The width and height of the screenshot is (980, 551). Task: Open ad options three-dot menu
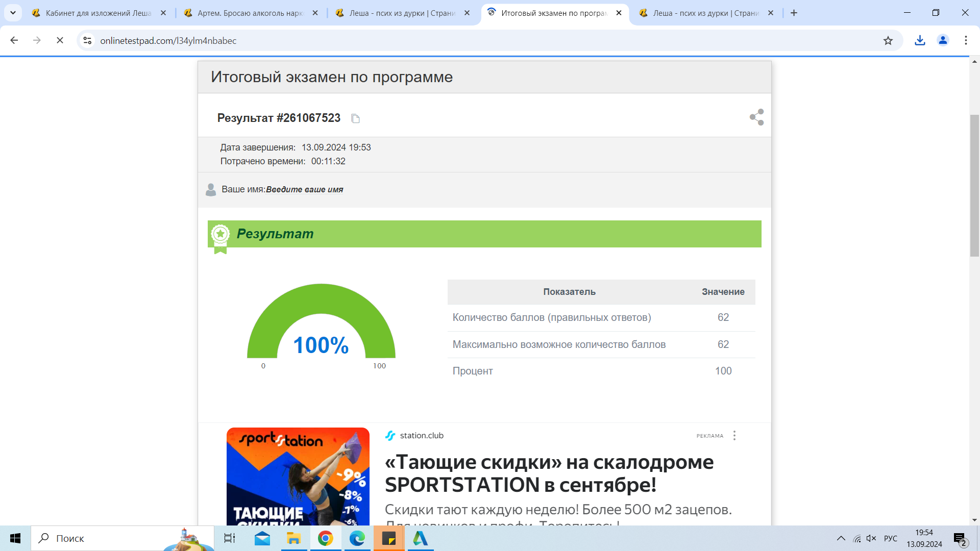pyautogui.click(x=734, y=436)
